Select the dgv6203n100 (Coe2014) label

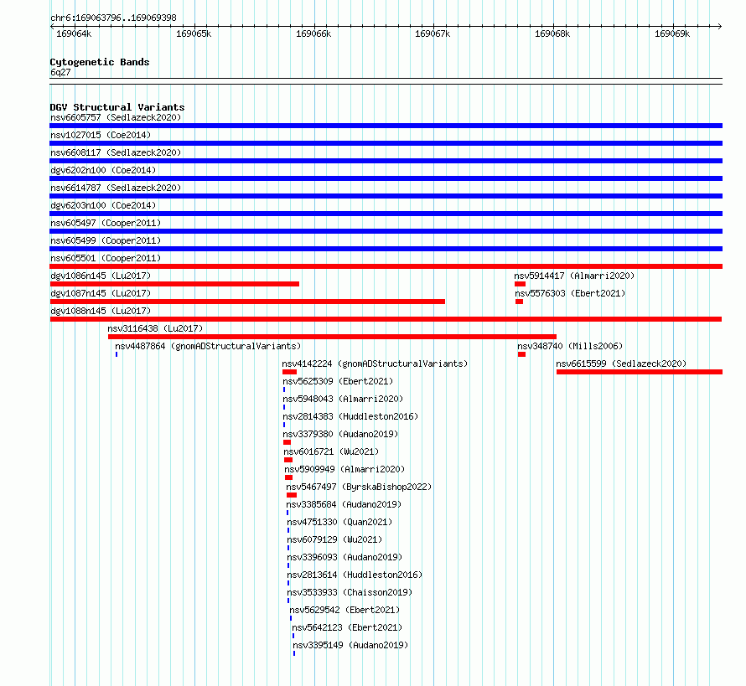[103, 205]
